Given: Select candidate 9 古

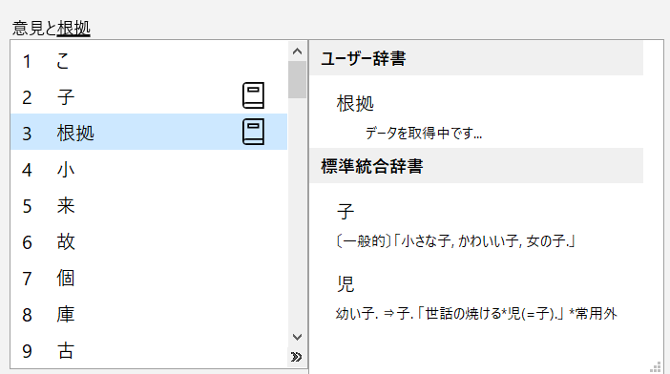Looking at the screenshot, I should coord(149,351).
